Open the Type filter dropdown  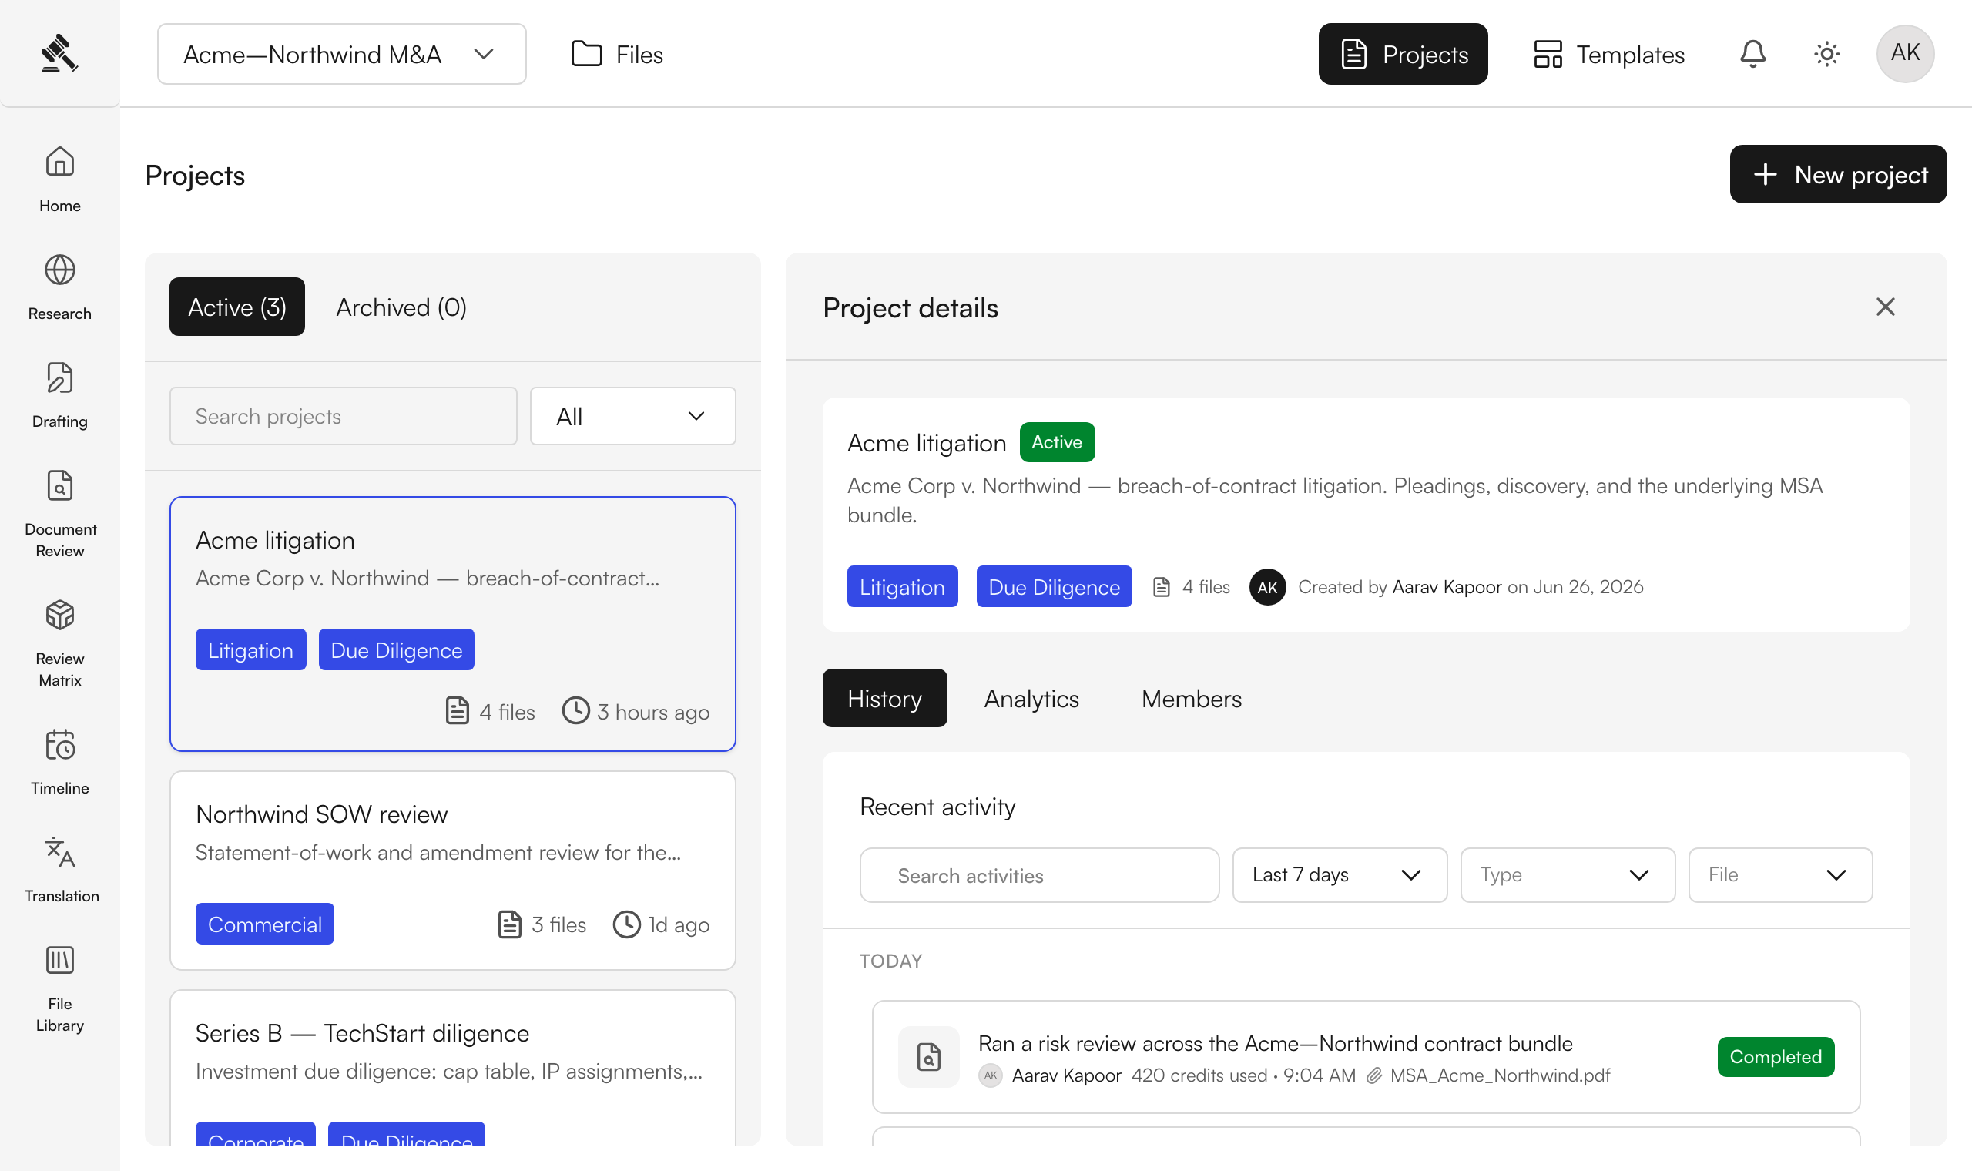pos(1568,875)
